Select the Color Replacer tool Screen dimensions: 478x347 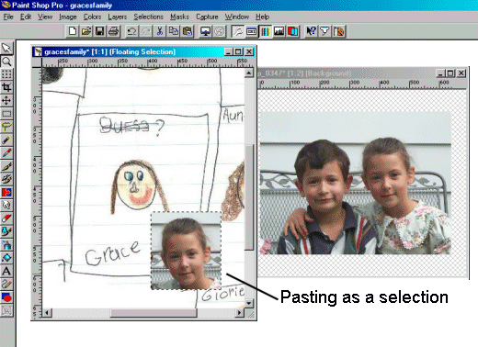point(6,192)
